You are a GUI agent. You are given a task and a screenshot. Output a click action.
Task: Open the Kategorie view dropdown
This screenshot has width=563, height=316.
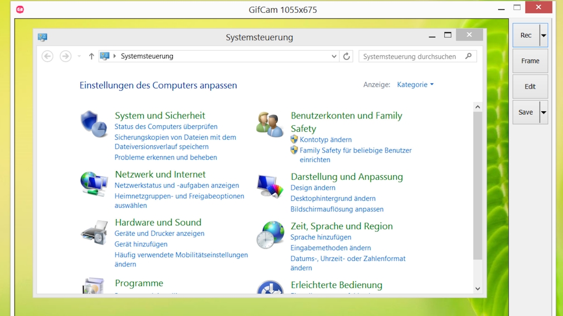pyautogui.click(x=415, y=85)
